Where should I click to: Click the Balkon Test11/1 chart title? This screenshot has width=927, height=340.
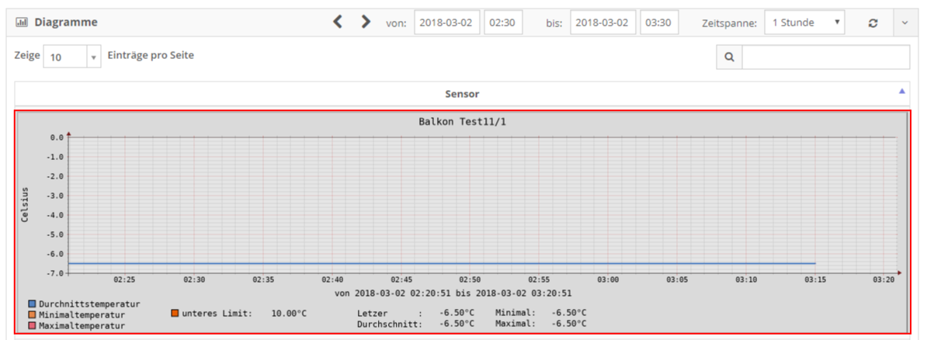point(463,122)
